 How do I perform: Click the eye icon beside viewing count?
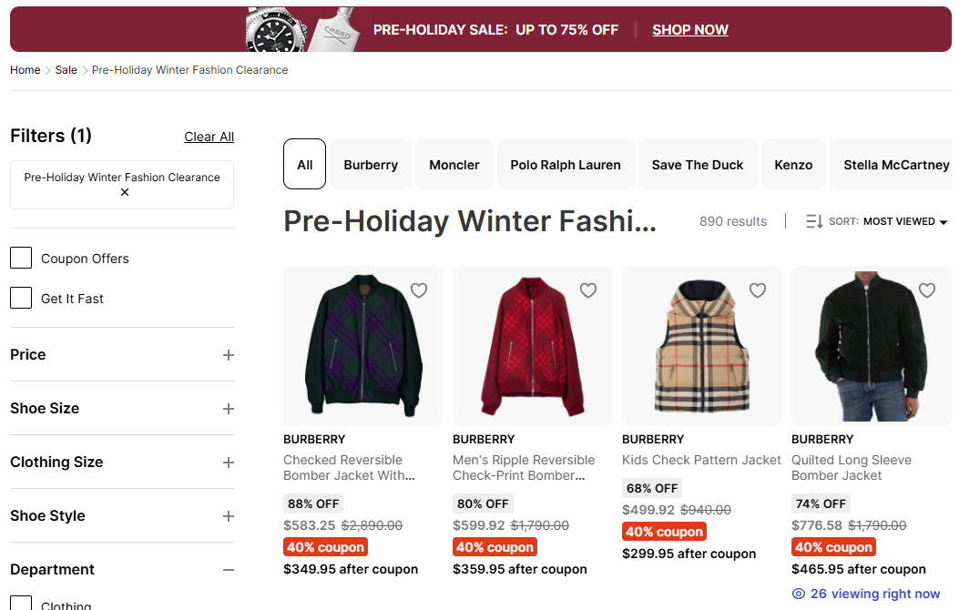(799, 594)
